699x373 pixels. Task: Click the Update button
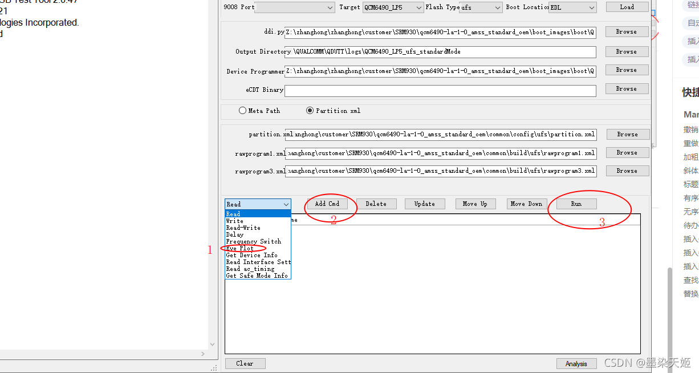point(425,204)
